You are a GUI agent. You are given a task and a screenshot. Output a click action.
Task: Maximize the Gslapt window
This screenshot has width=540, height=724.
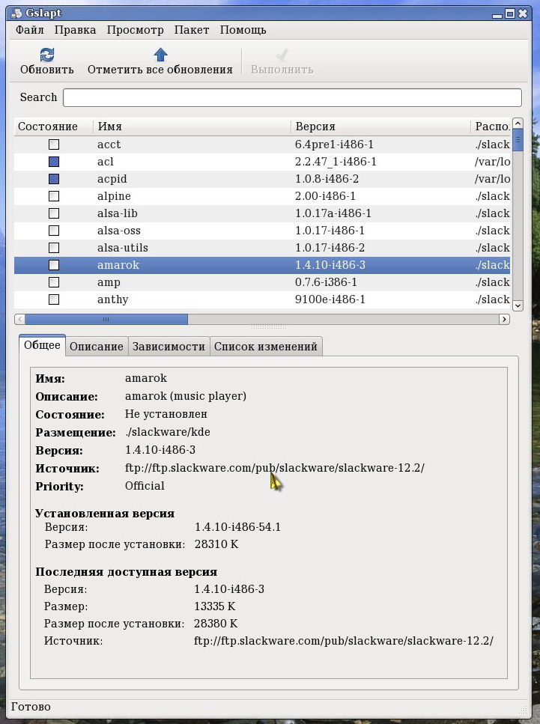pos(509,14)
